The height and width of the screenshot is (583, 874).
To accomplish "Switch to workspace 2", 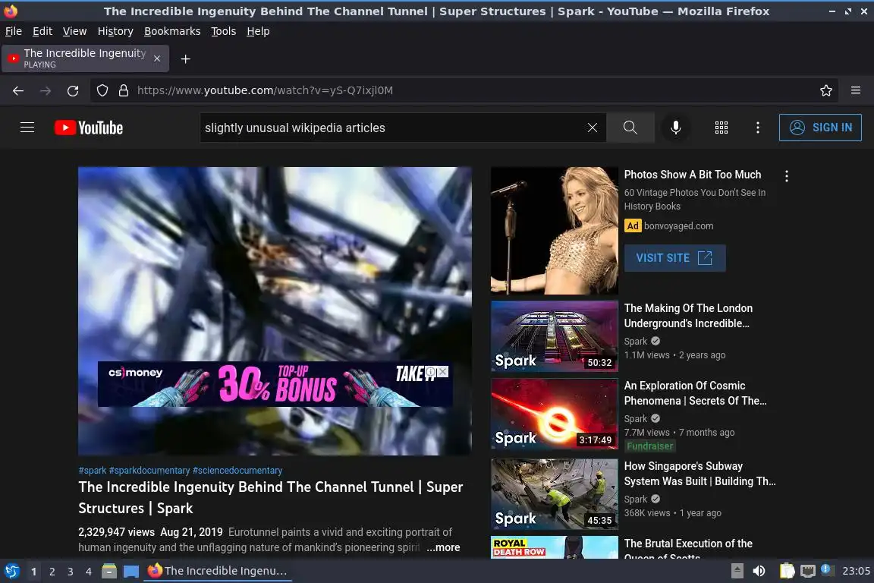I will tap(52, 572).
